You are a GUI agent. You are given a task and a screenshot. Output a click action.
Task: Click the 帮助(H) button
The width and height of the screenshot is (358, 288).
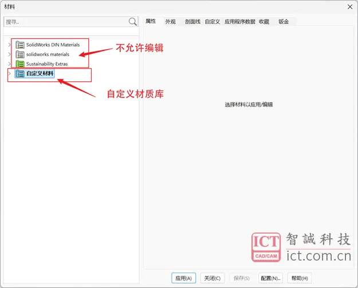click(300, 278)
